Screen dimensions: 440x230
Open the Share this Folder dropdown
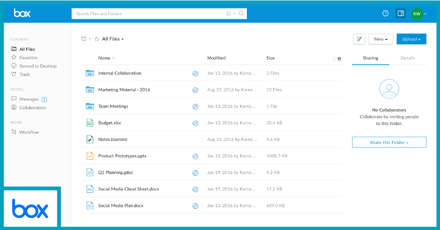[x=389, y=142]
